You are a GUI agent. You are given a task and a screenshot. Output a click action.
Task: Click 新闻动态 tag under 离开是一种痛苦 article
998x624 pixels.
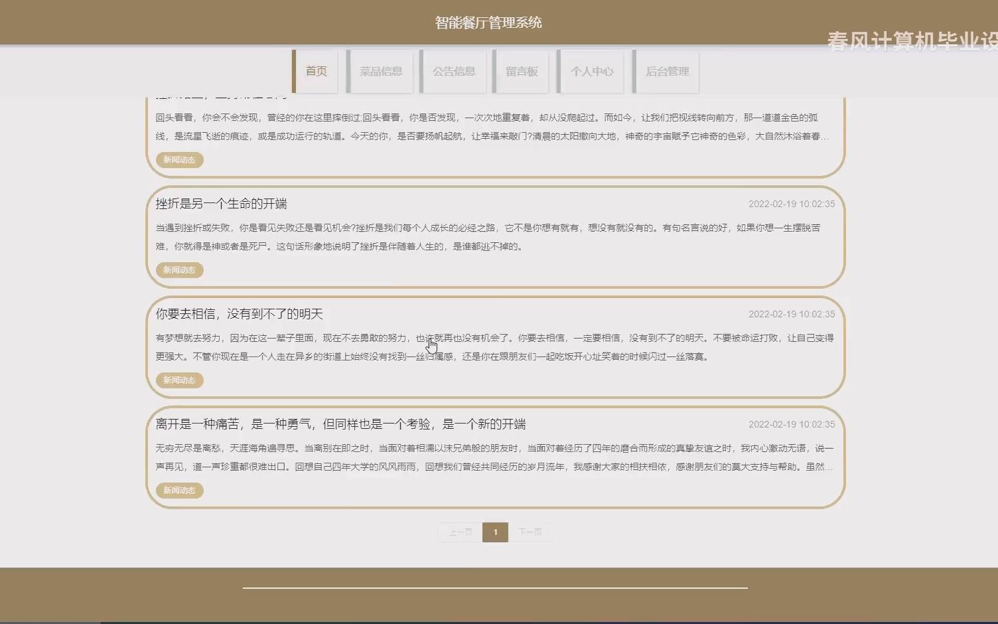tap(179, 491)
